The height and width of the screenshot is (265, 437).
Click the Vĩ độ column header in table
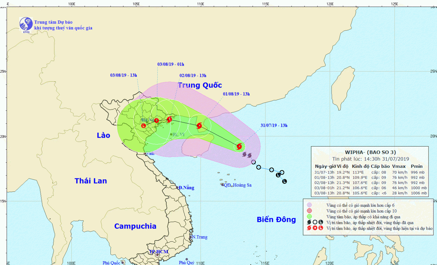click(343, 166)
